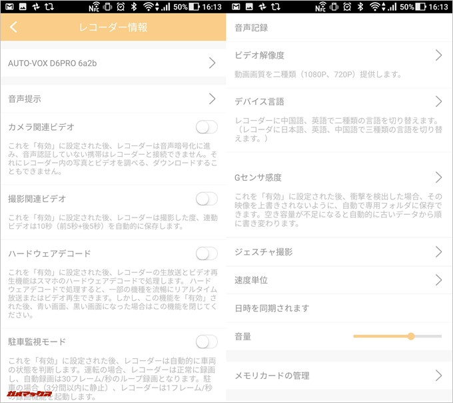Tap the Gmail notification icon in left status bar
The width and height of the screenshot is (453, 403).
(x=9, y=7)
